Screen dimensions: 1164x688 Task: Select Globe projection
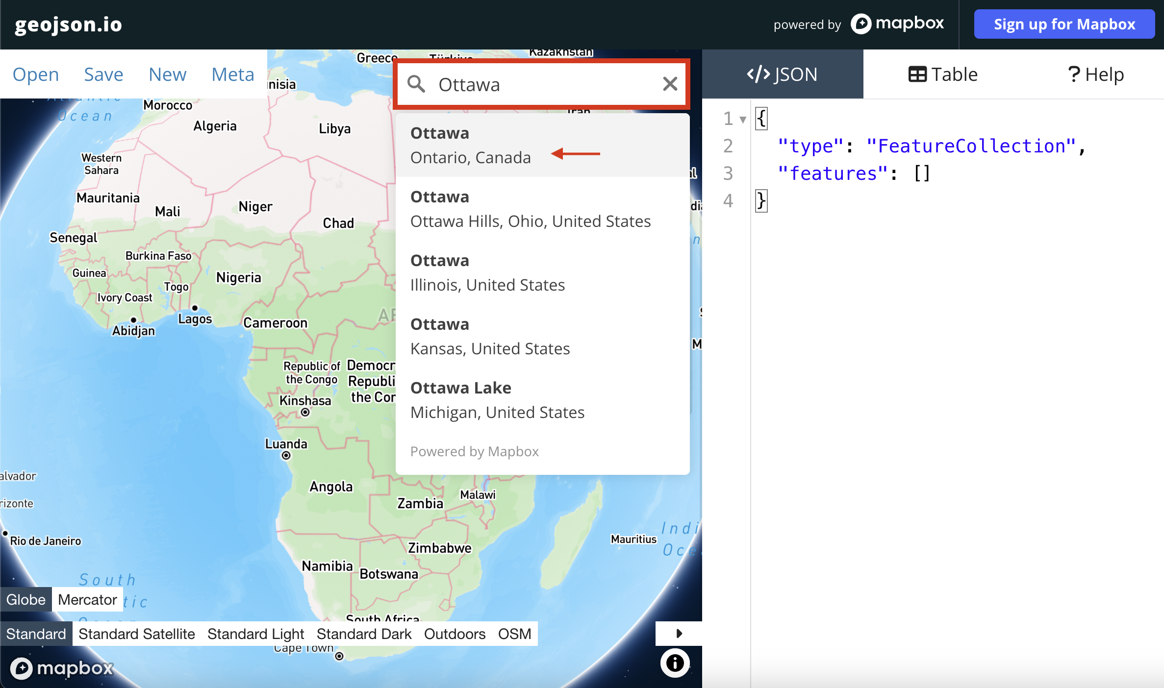tap(26, 599)
